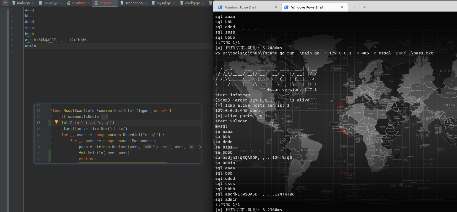Viewport: 457px width, 212px height.
Task: Click line 2 text 'bbb' in pass.txt
Action: tap(28, 16)
